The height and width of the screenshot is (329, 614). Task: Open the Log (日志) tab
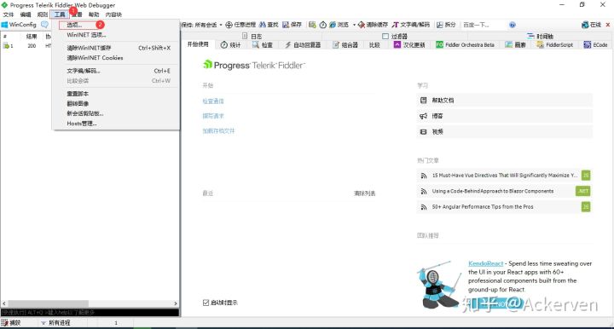(x=252, y=36)
